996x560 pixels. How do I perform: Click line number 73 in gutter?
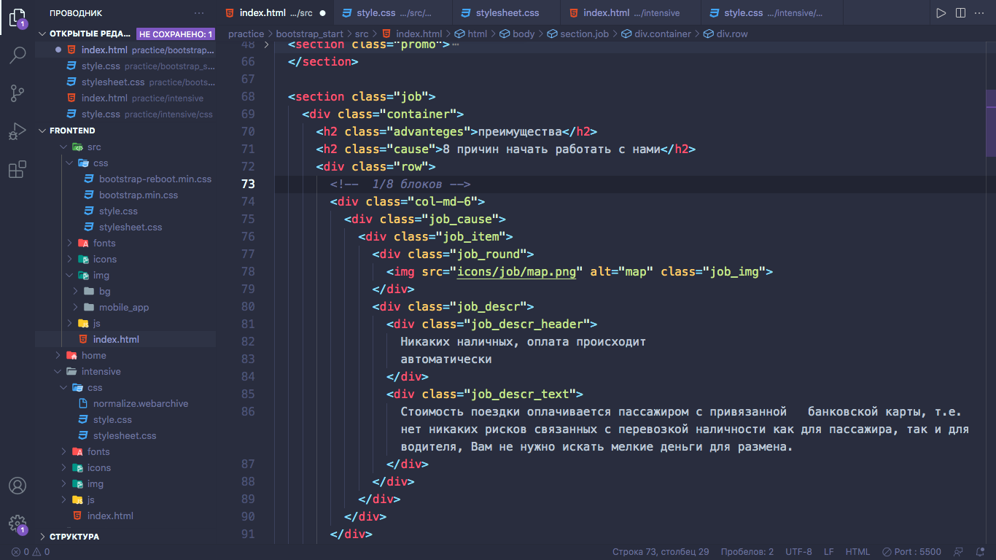(247, 184)
